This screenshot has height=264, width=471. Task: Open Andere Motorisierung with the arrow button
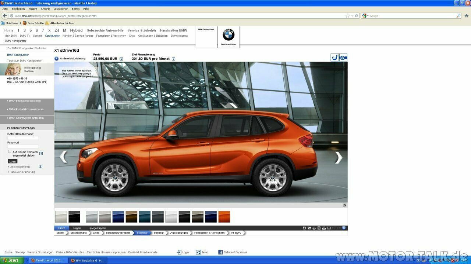click(x=56, y=58)
